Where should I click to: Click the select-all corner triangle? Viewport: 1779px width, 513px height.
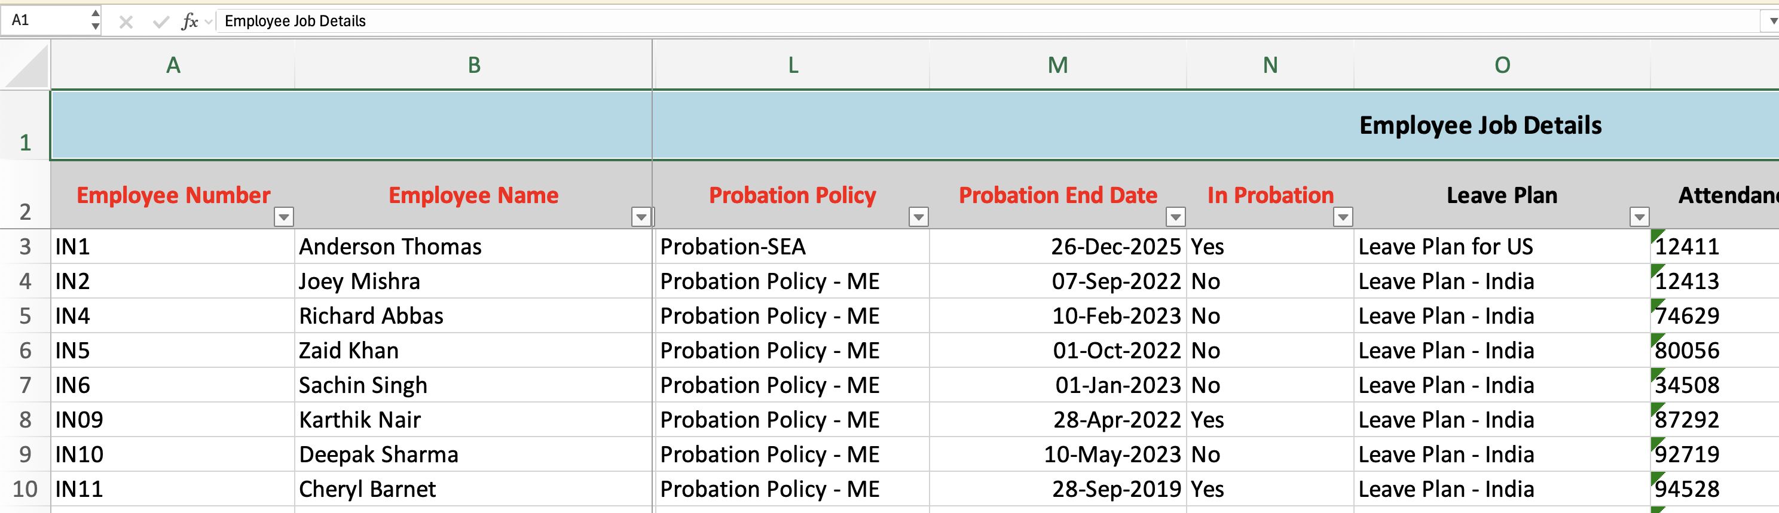coord(26,66)
